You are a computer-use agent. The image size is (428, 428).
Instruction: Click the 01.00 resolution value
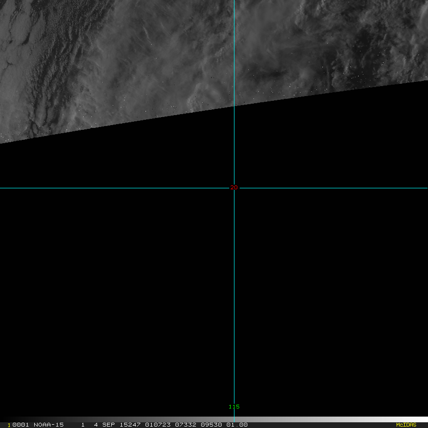[237, 425]
